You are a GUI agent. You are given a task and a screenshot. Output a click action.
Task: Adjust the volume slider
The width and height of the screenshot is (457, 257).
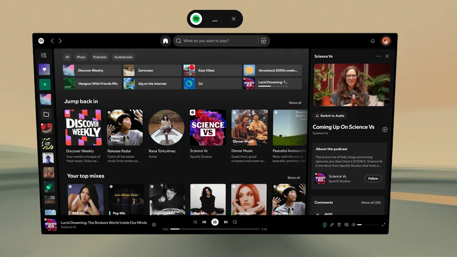(x=367, y=224)
